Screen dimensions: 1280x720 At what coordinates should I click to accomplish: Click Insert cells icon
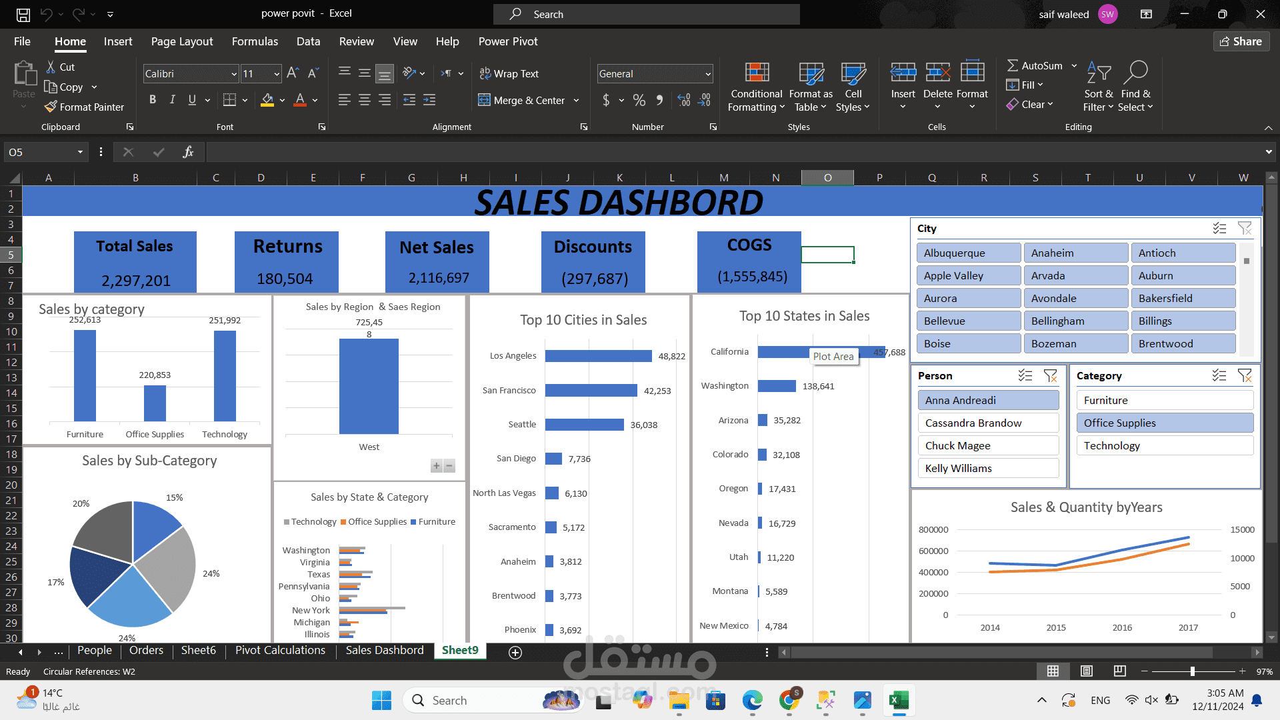pos(903,72)
